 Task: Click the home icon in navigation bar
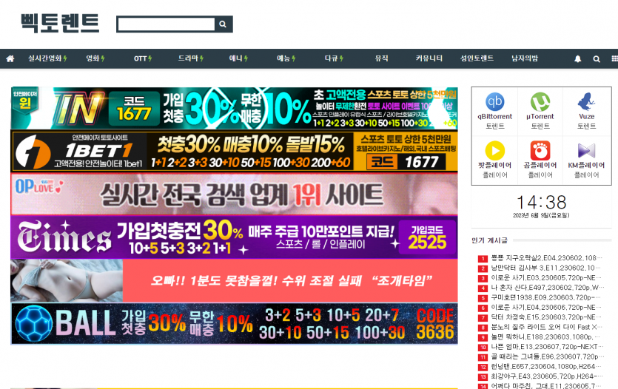tap(10, 58)
